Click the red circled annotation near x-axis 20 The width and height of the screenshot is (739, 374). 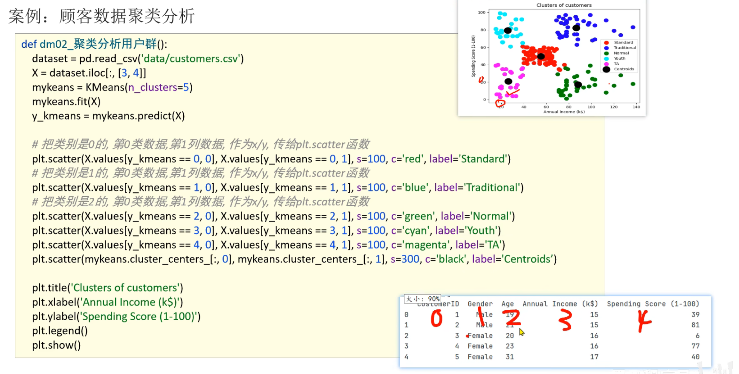pyautogui.click(x=500, y=103)
